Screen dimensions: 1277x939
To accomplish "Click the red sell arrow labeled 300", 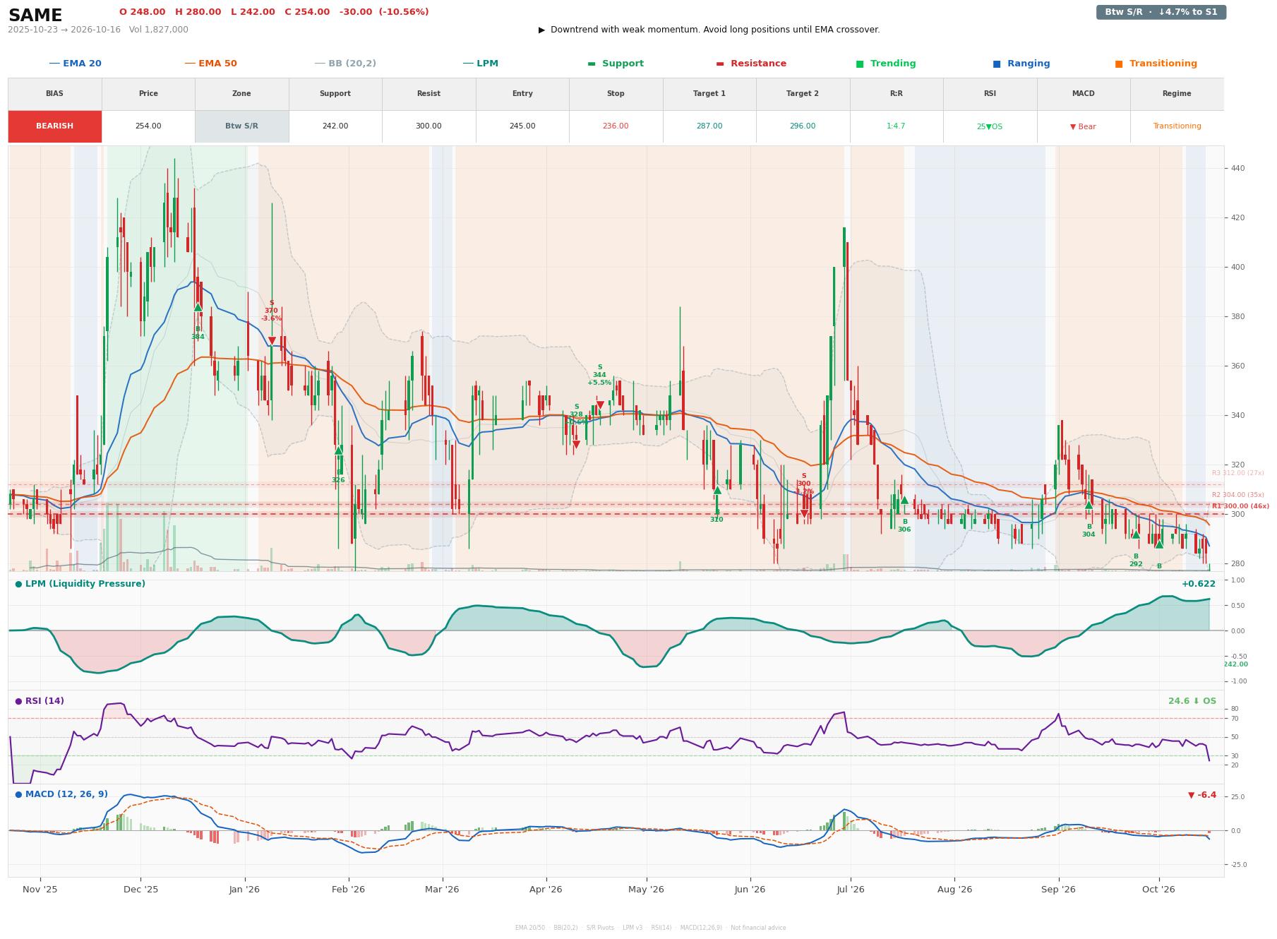I will pos(803,514).
